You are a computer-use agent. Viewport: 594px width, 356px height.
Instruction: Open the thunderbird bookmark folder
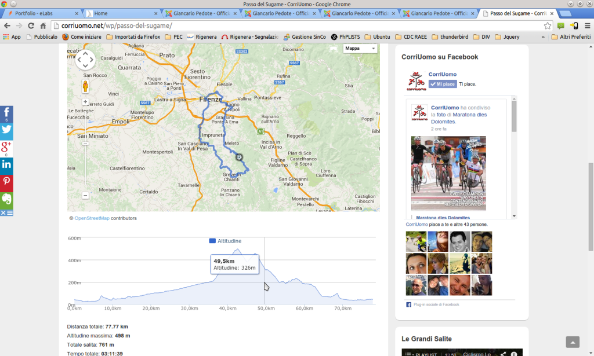point(450,36)
